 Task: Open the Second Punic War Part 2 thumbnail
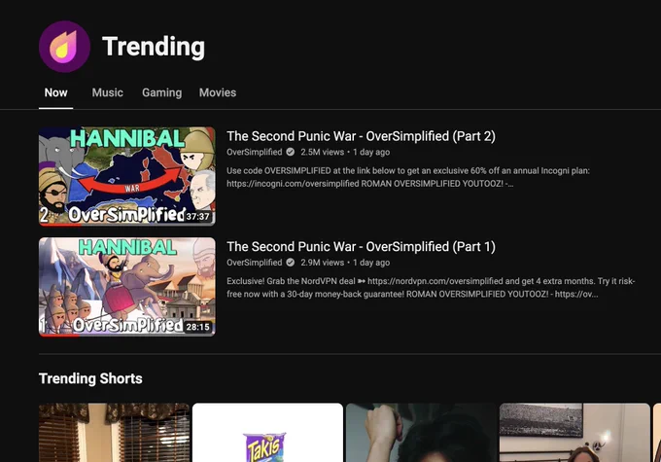tap(127, 176)
